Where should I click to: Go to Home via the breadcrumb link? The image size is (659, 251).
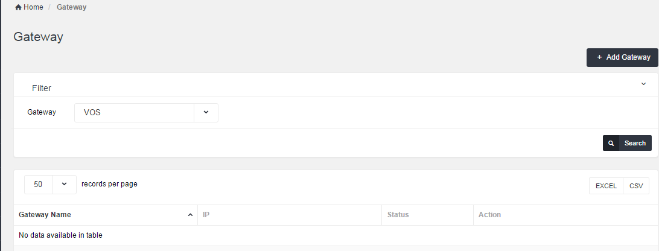tap(33, 7)
